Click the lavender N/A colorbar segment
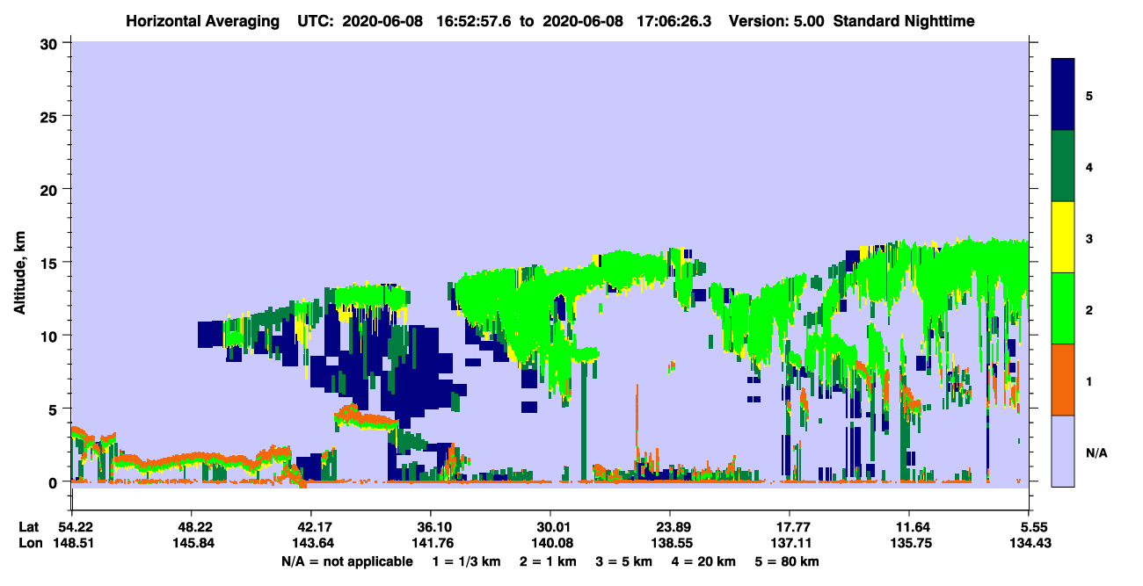This screenshot has width=1143, height=586. (1063, 451)
